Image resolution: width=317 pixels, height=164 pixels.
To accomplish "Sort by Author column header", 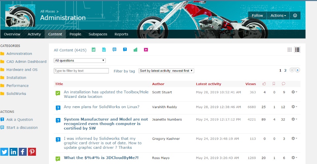I will coord(158,84).
